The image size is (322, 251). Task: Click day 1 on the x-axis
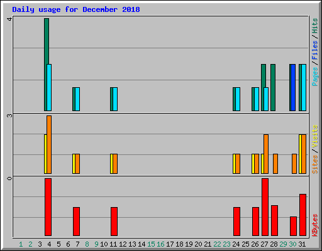pos(21,244)
